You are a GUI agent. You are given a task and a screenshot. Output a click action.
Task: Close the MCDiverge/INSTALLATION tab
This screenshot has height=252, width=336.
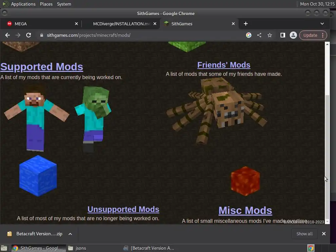pyautogui.click(x=155, y=24)
